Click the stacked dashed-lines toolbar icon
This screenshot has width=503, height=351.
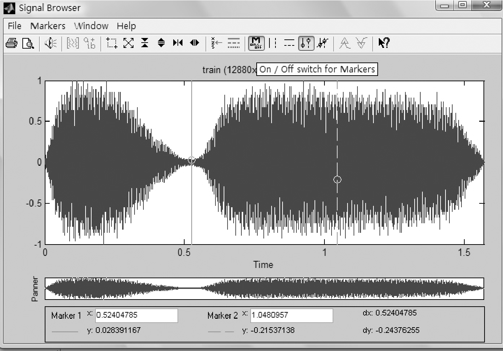[234, 43]
